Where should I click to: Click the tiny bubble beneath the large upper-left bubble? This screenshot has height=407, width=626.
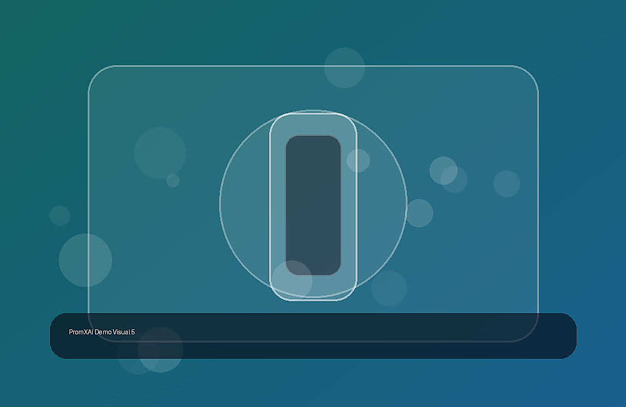click(x=173, y=180)
